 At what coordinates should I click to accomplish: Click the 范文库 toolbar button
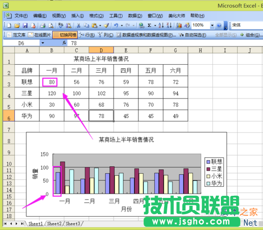coord(16,35)
